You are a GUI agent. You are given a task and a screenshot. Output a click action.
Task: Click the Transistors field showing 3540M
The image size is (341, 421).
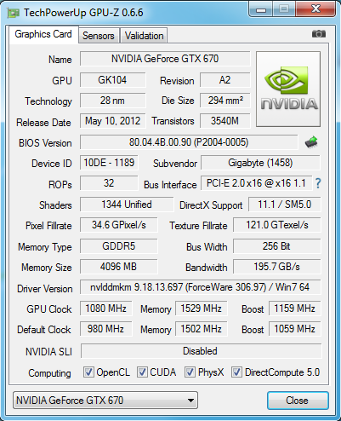tap(225, 121)
